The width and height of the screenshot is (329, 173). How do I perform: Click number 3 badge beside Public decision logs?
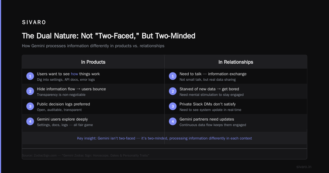30,106
